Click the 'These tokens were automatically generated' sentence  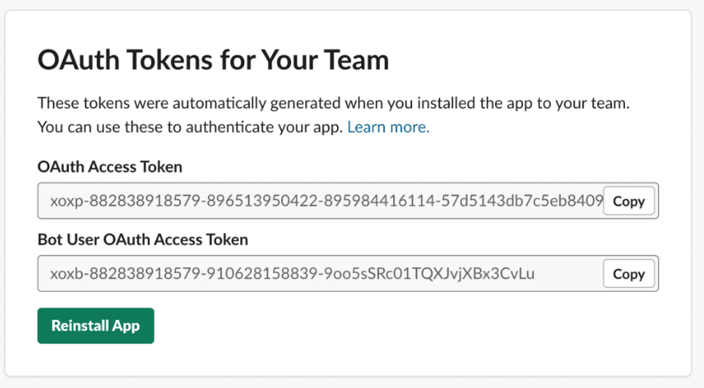(334, 104)
